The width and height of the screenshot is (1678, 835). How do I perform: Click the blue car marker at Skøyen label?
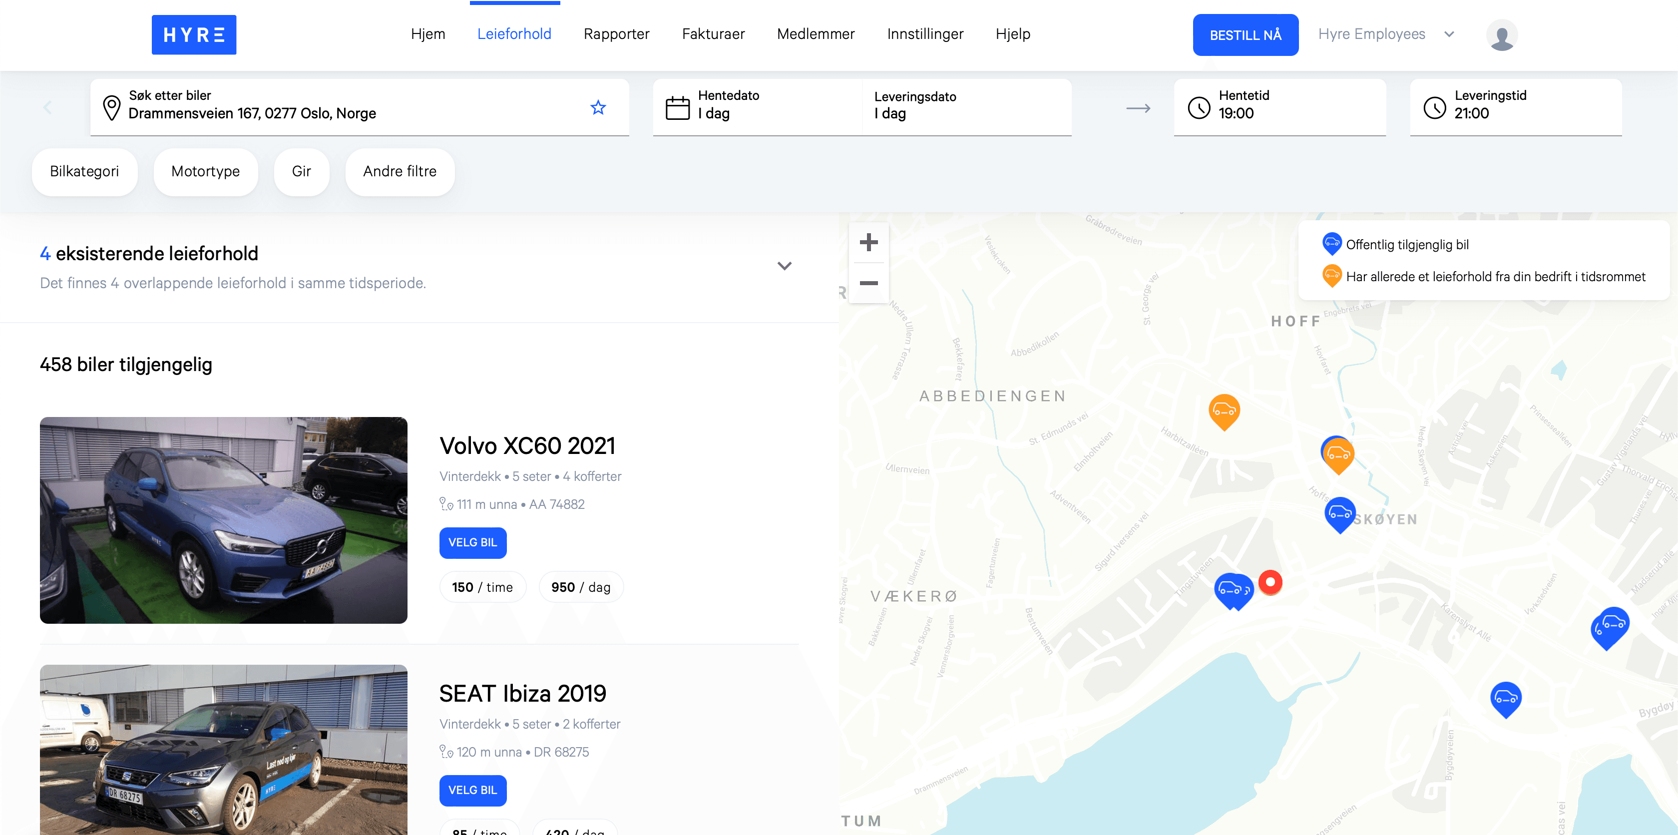click(1340, 514)
